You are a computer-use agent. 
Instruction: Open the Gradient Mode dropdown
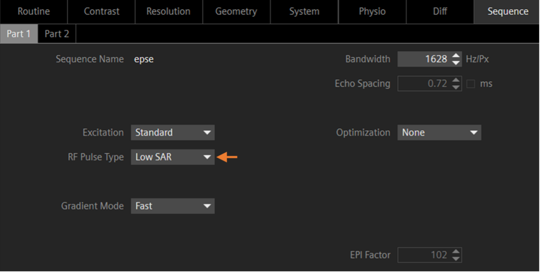click(172, 206)
